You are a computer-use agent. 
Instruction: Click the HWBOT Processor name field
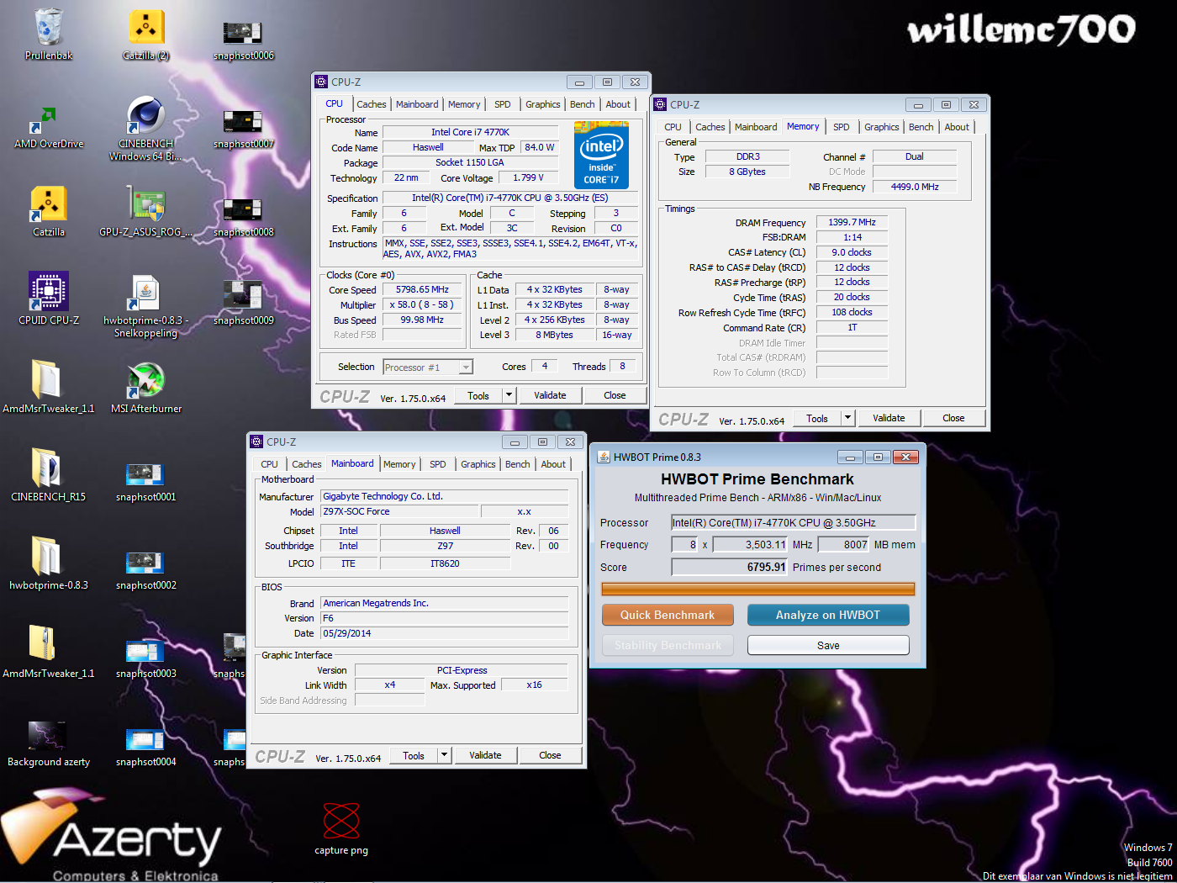(793, 522)
